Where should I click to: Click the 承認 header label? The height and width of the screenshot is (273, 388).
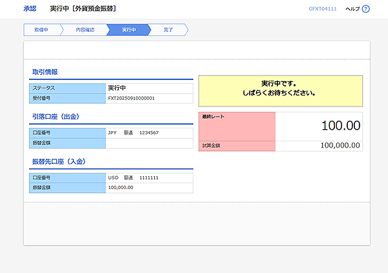click(x=30, y=8)
